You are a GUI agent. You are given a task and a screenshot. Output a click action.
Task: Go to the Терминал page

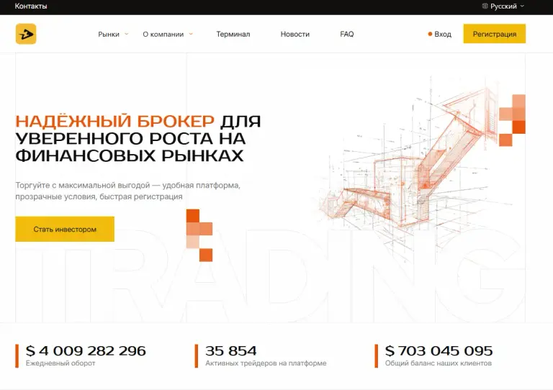tap(233, 34)
